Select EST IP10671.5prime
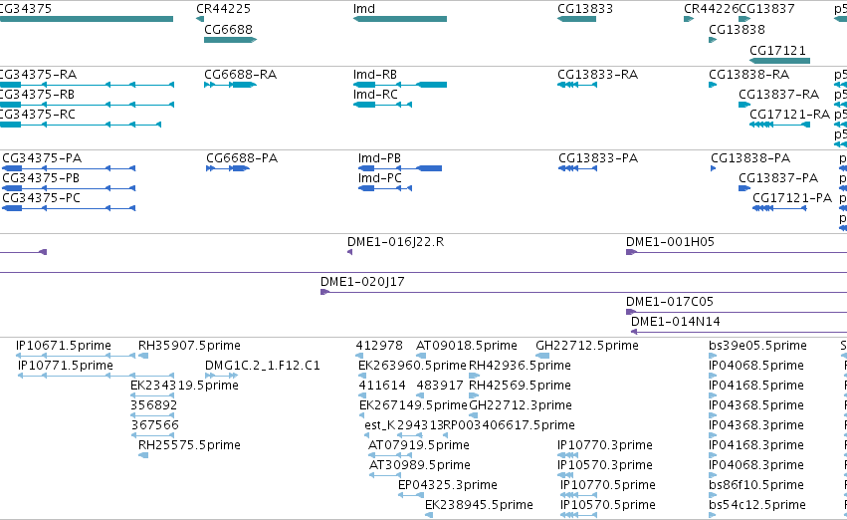Screen dimensions: 847x520 (63, 345)
